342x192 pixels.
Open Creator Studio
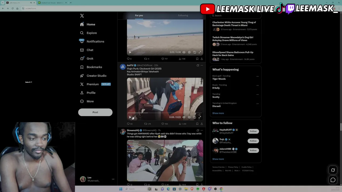pyautogui.click(x=93, y=75)
